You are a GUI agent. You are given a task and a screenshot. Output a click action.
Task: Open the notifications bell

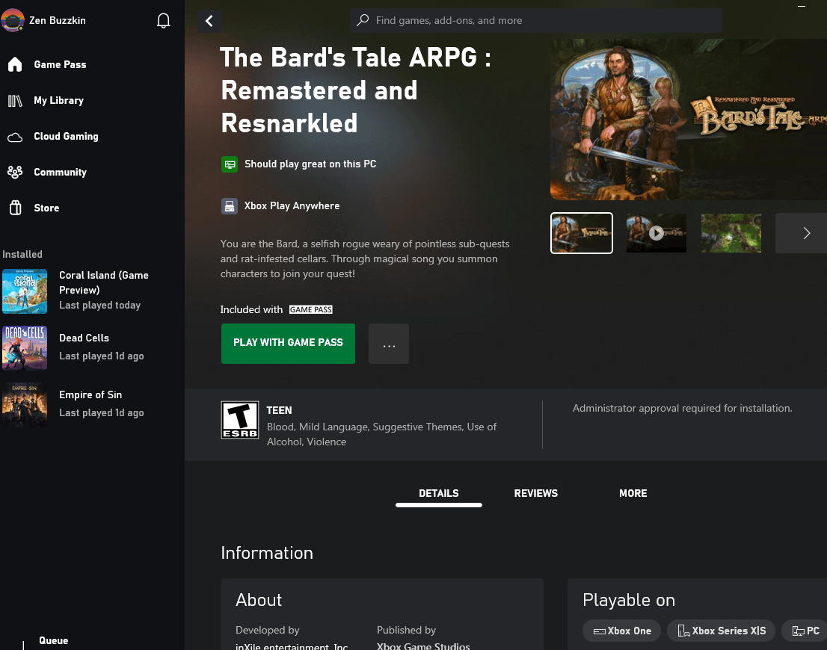164,21
